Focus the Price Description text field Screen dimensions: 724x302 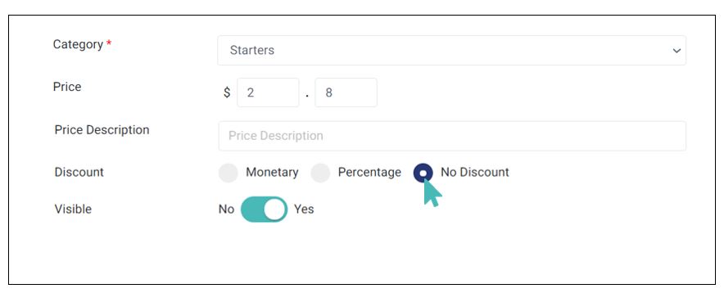click(x=452, y=136)
